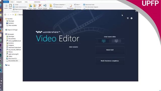Click Este equipo in the address bar
The image size is (161, 91).
21,15
